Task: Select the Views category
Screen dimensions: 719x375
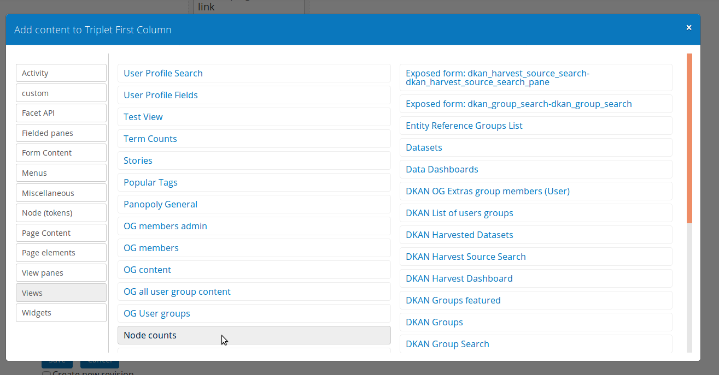Action: coord(61,293)
